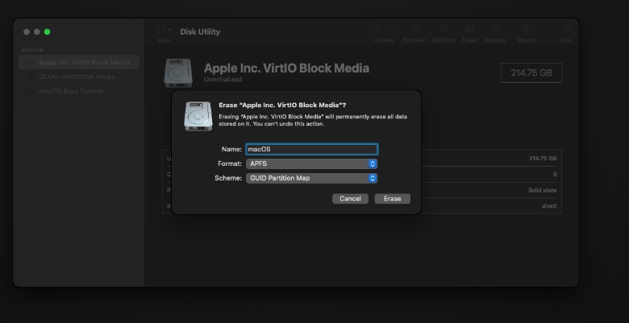
Task: Select QEMU HARDDISK Media in sidebar
Action: [75, 77]
